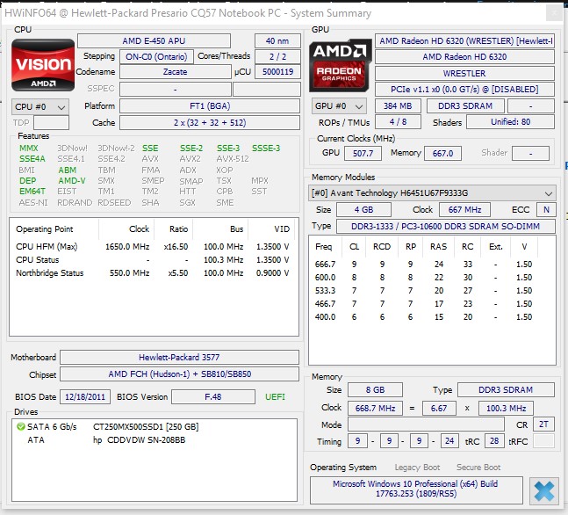Click the AMD-V feature label
The width and height of the screenshot is (568, 515).
[x=72, y=181]
